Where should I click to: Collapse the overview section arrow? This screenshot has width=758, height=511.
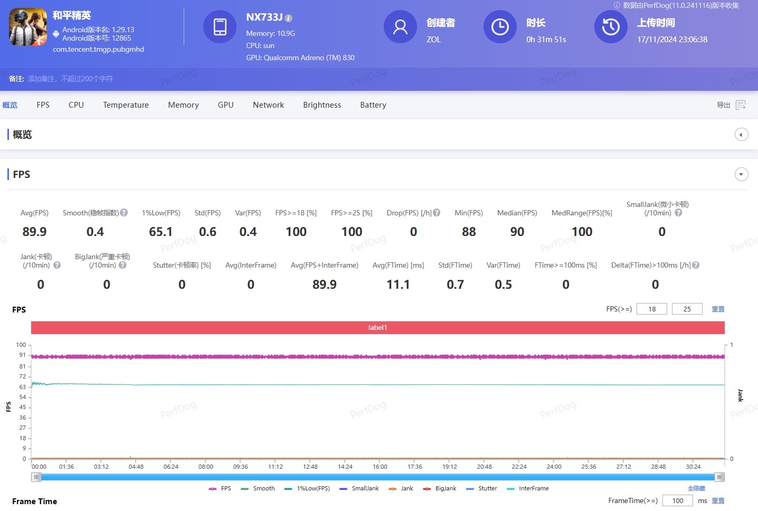tap(741, 135)
